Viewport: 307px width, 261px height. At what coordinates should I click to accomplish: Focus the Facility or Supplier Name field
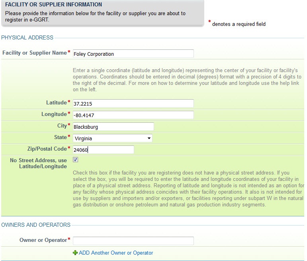tap(133, 54)
